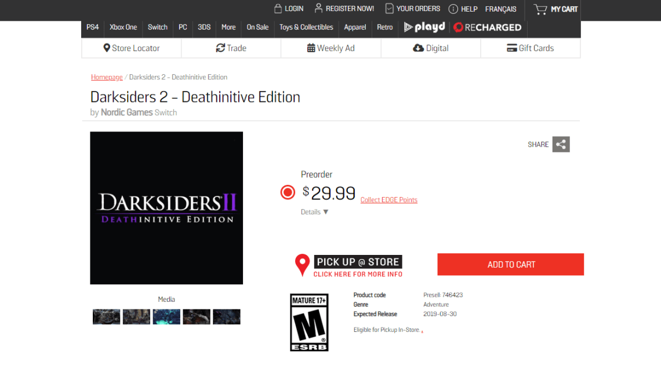Click the Collect EDGE Points link

[388, 199]
